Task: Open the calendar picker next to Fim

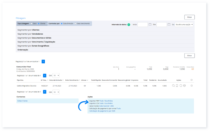Action: point(169,25)
